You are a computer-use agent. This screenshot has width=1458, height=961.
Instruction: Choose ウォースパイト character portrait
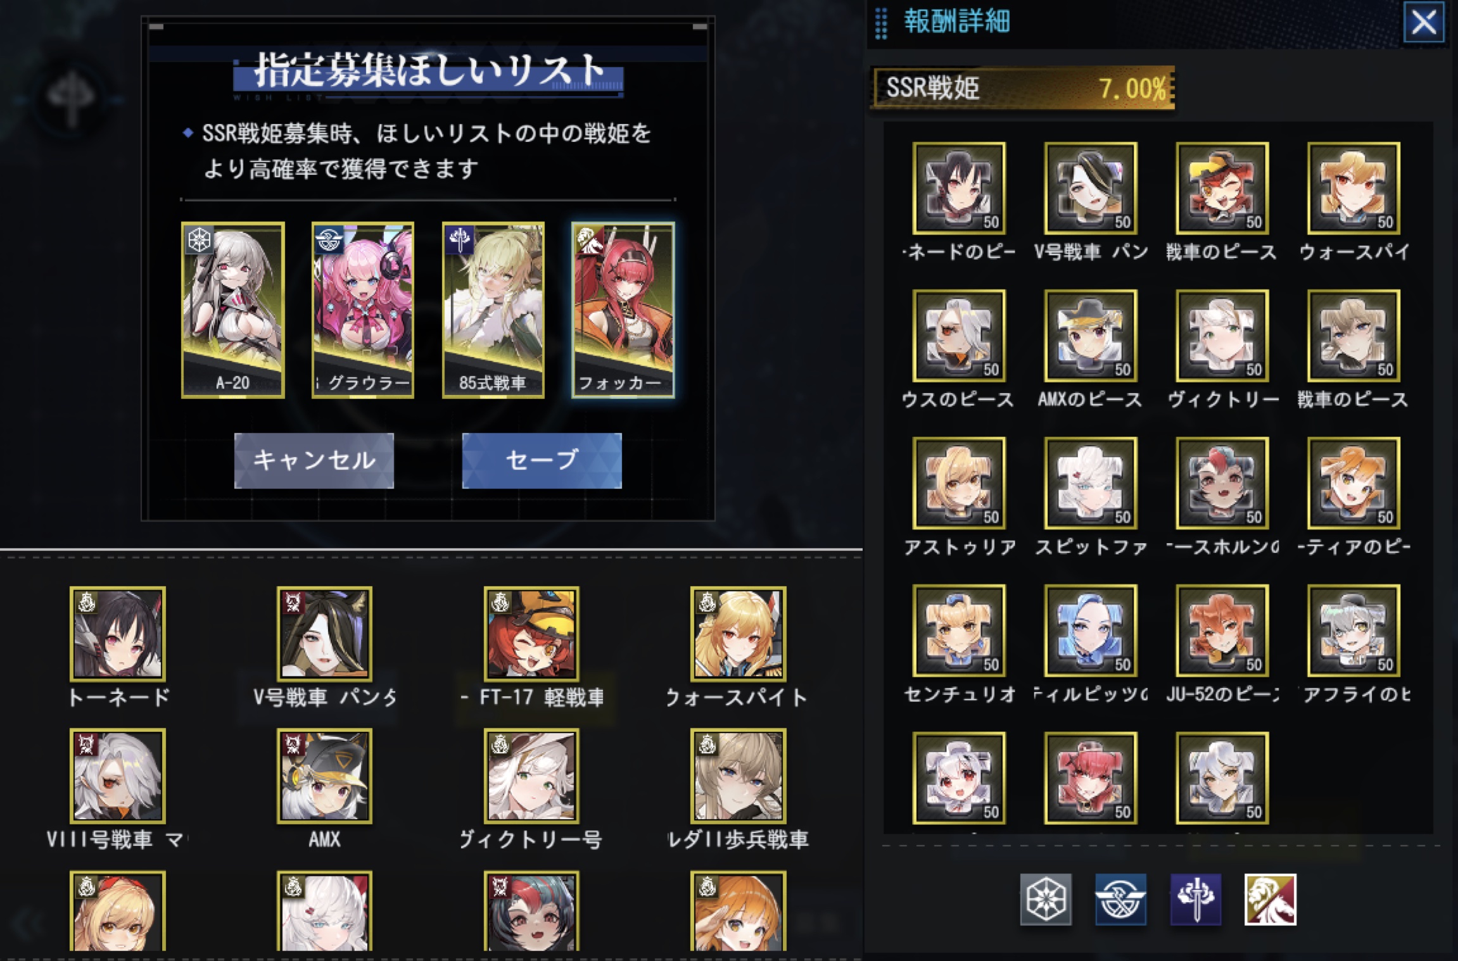pos(739,634)
